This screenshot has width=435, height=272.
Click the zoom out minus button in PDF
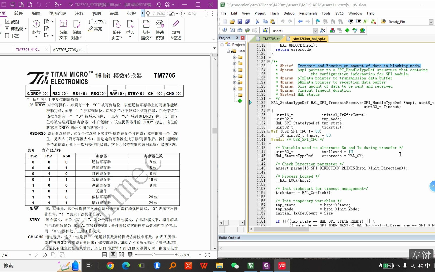point(136,255)
